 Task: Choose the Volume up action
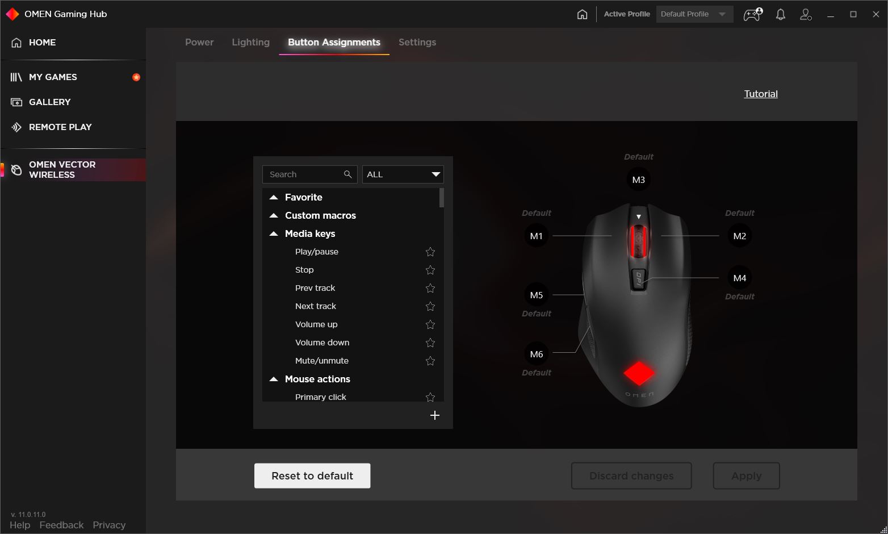tap(316, 324)
